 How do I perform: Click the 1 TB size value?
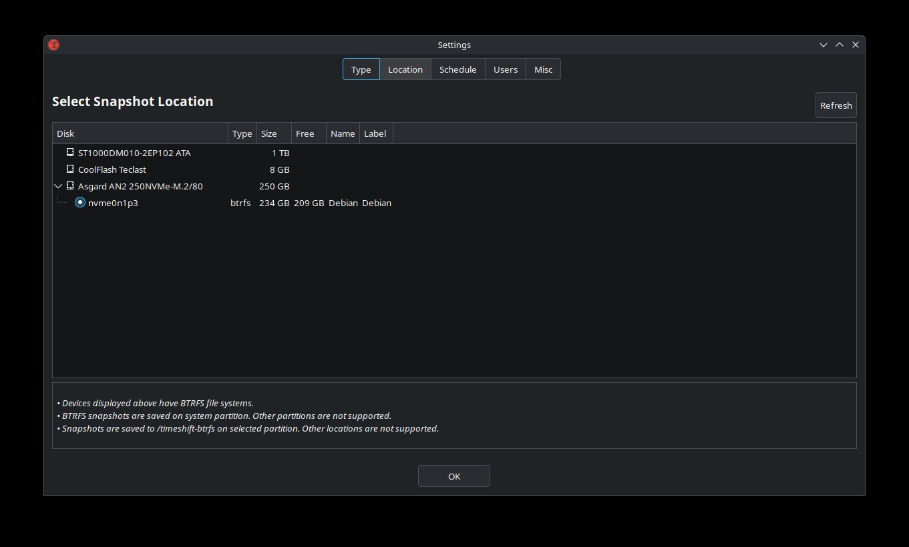[x=281, y=153]
